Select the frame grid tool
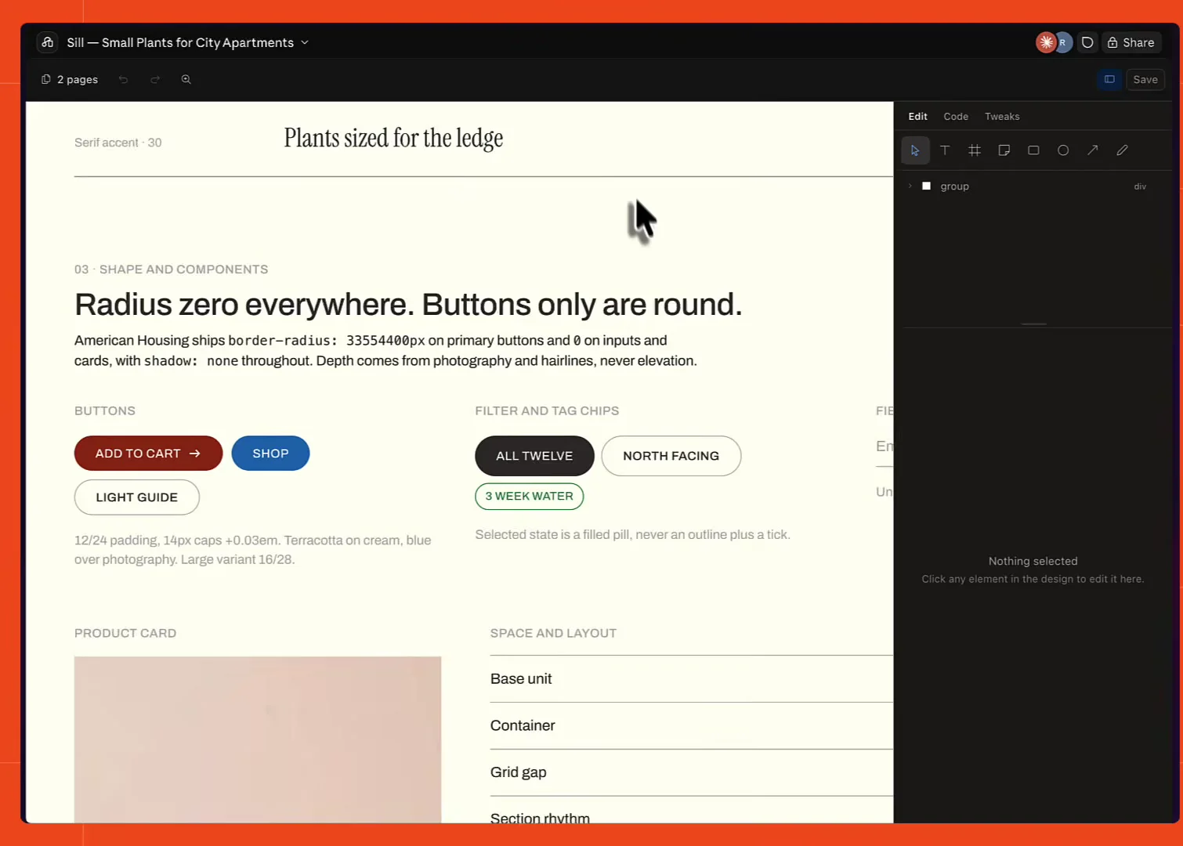The height and width of the screenshot is (846, 1183). (x=975, y=150)
